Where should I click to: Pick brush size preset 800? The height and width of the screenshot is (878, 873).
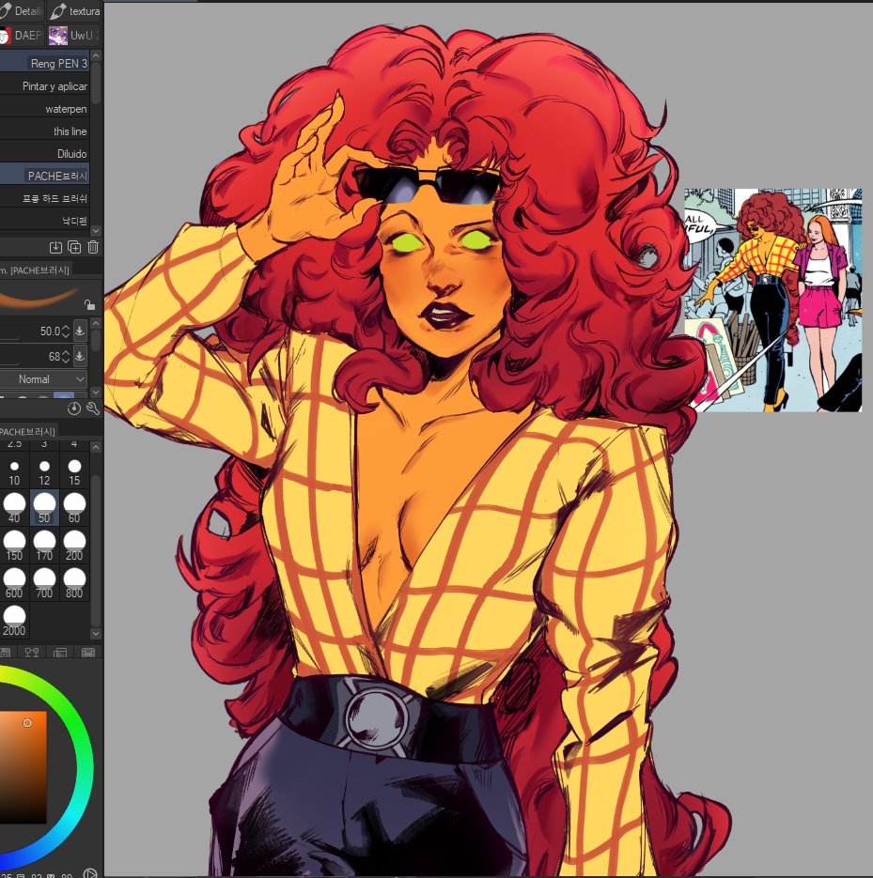click(x=74, y=583)
